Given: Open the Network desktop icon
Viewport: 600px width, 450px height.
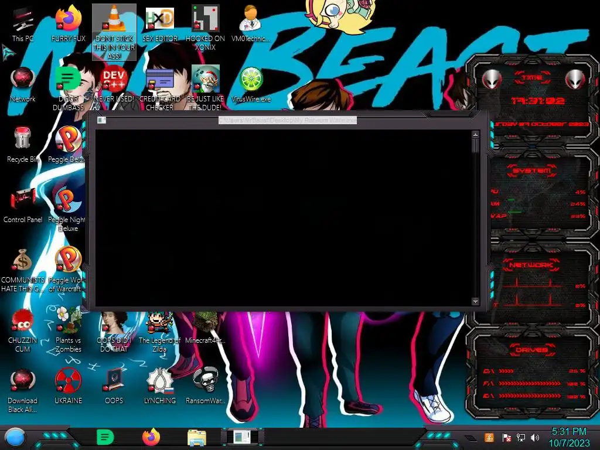Looking at the screenshot, I should pos(23,84).
